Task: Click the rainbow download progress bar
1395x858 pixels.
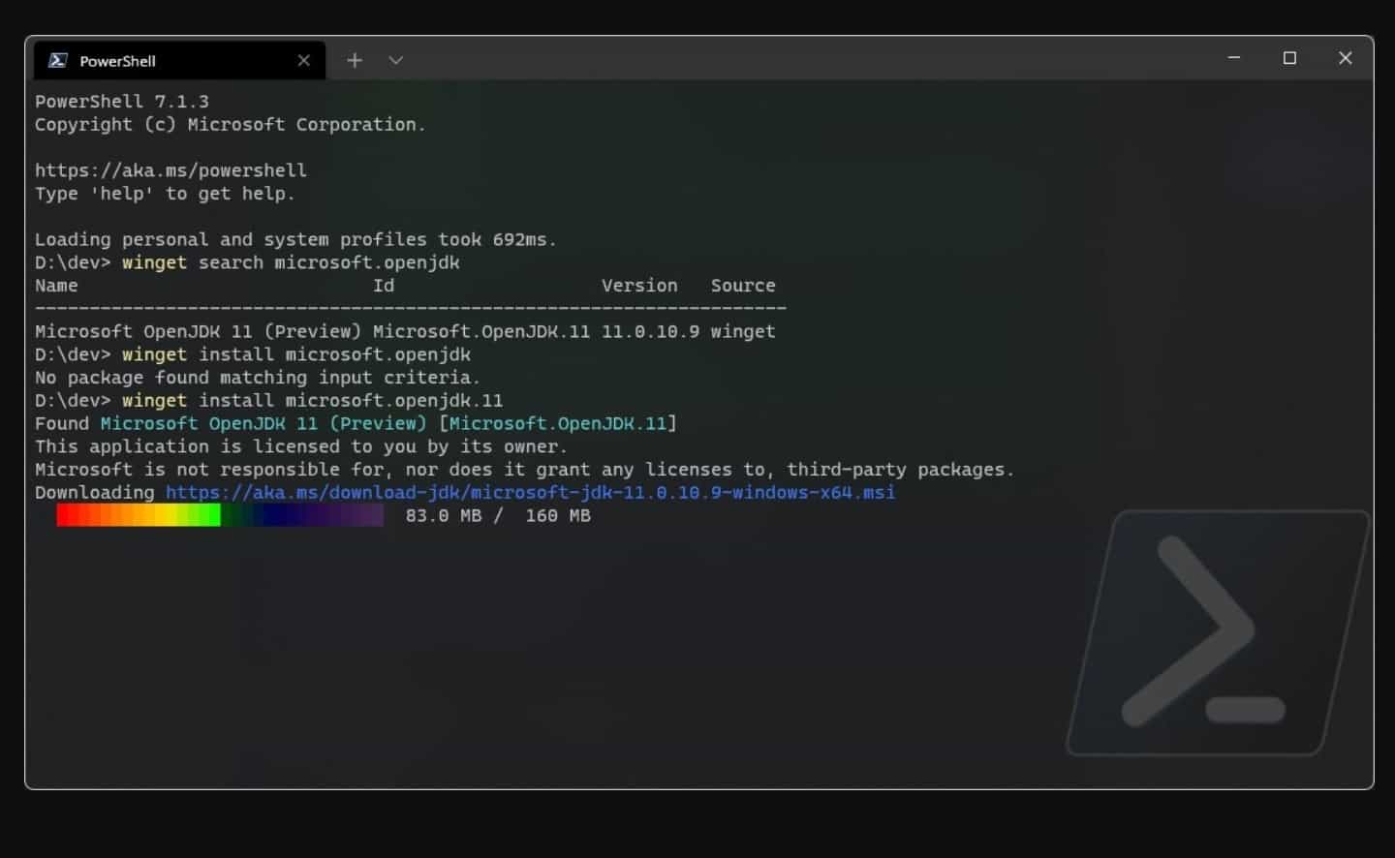Action: [x=220, y=515]
